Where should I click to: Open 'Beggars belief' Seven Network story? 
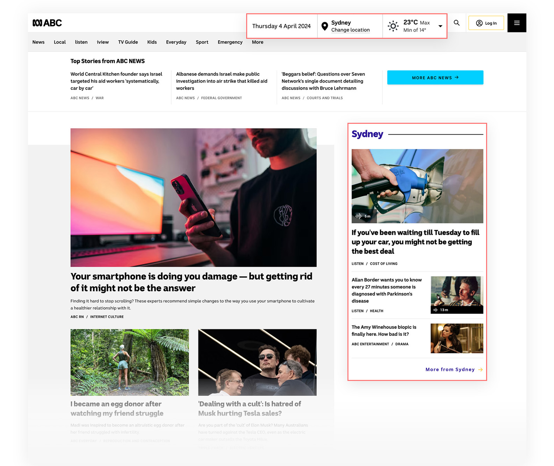click(x=323, y=81)
